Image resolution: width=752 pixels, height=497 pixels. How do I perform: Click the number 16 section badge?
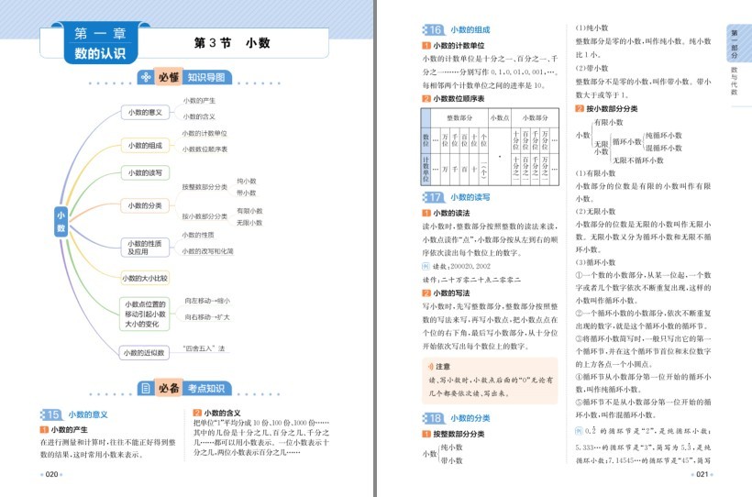(434, 29)
